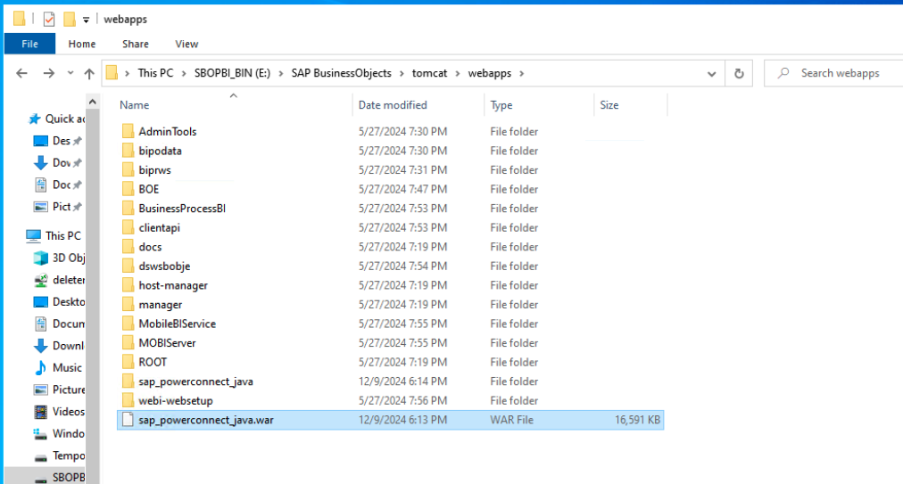
Task: Open the Quick access star item
Action: coord(36,119)
